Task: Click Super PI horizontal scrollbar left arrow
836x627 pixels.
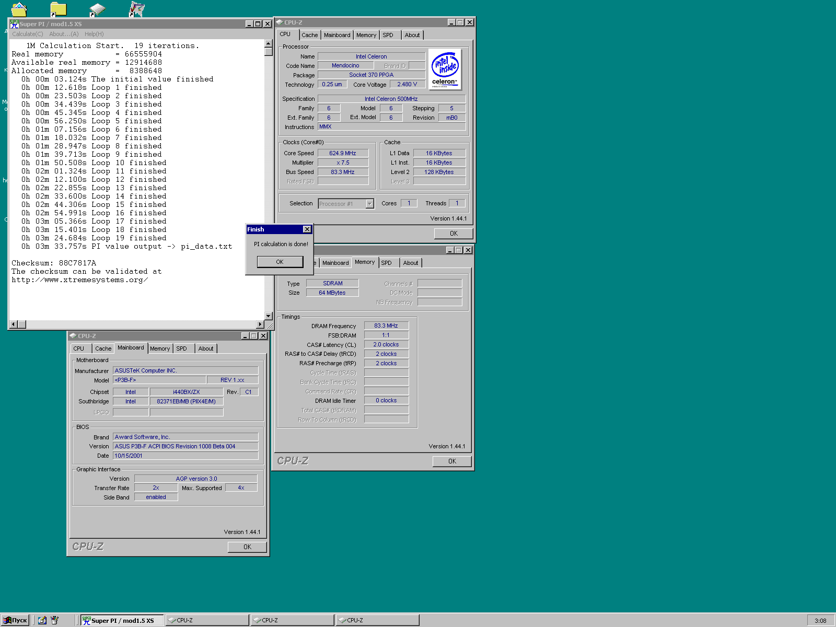Action: click(x=14, y=324)
